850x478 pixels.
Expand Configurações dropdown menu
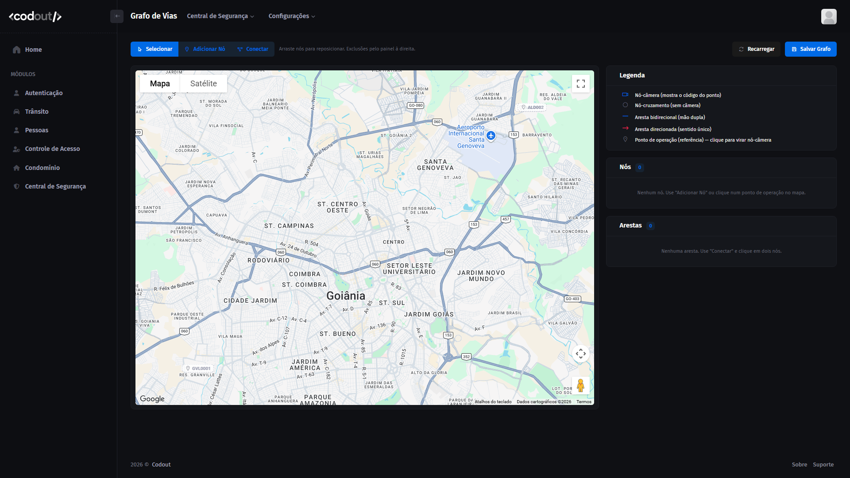[292, 16]
